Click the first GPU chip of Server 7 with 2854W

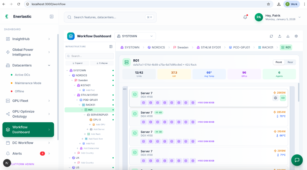144,122
